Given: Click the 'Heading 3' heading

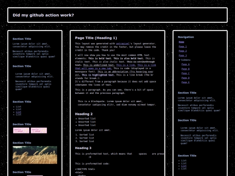Looking at the screenshot, I should (83, 148).
